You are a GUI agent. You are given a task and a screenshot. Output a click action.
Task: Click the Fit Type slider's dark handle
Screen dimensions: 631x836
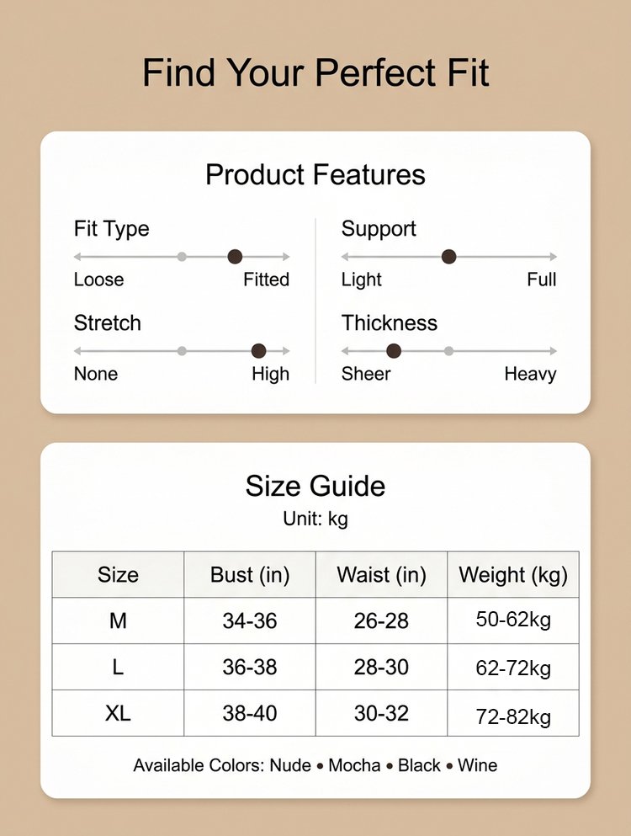[235, 257]
